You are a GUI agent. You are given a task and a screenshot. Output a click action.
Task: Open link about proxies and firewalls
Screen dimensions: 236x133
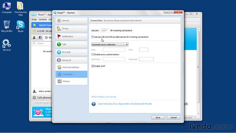pyautogui.click(x=125, y=104)
